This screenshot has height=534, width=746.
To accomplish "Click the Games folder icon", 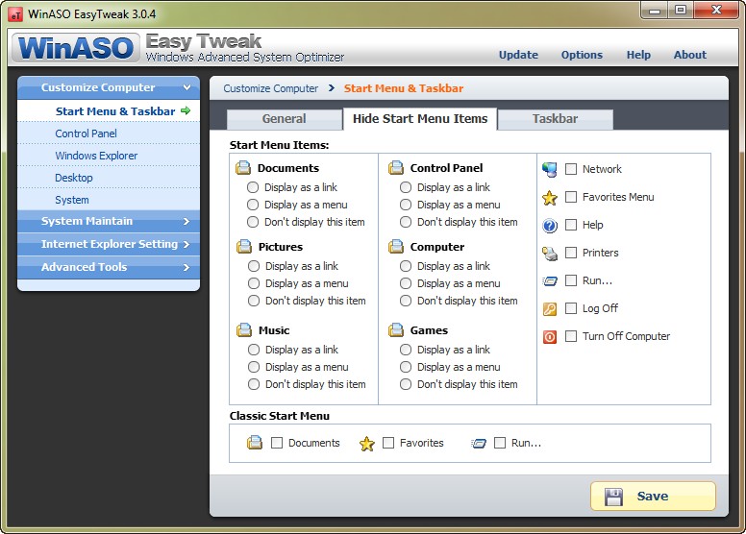I will (x=396, y=330).
